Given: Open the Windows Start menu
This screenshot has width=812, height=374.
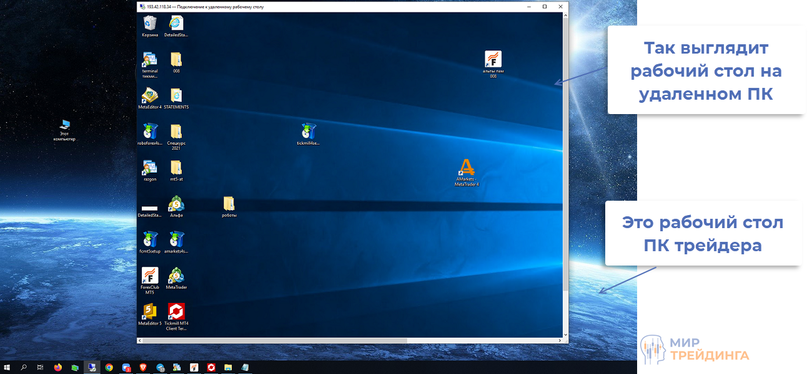Looking at the screenshot, I should coord(7,367).
